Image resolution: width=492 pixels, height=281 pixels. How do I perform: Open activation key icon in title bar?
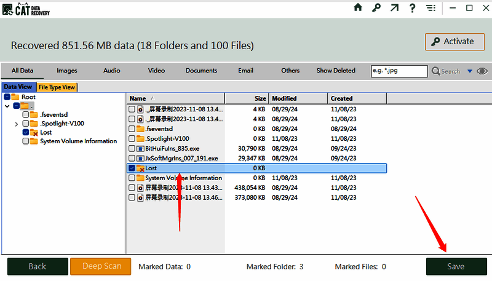pyautogui.click(x=376, y=7)
